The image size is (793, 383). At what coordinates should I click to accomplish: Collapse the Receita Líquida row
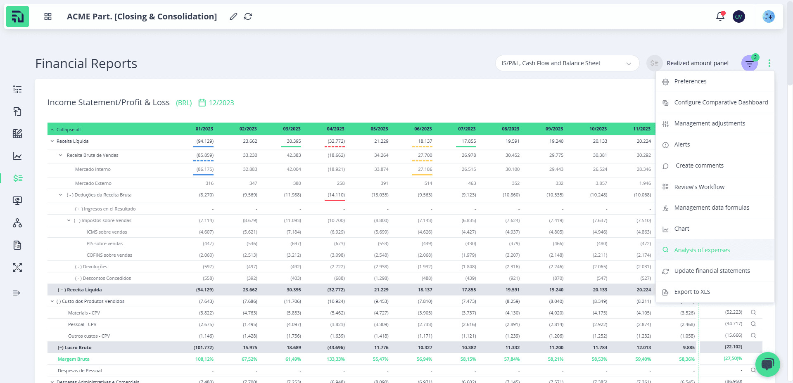pyautogui.click(x=52, y=141)
